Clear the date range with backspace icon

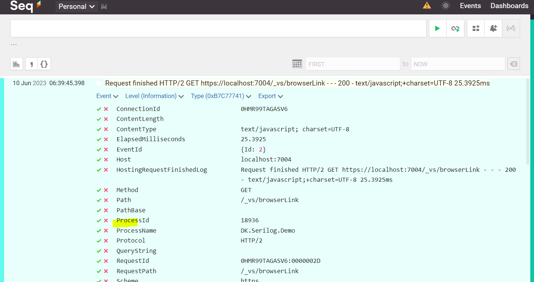click(x=513, y=64)
